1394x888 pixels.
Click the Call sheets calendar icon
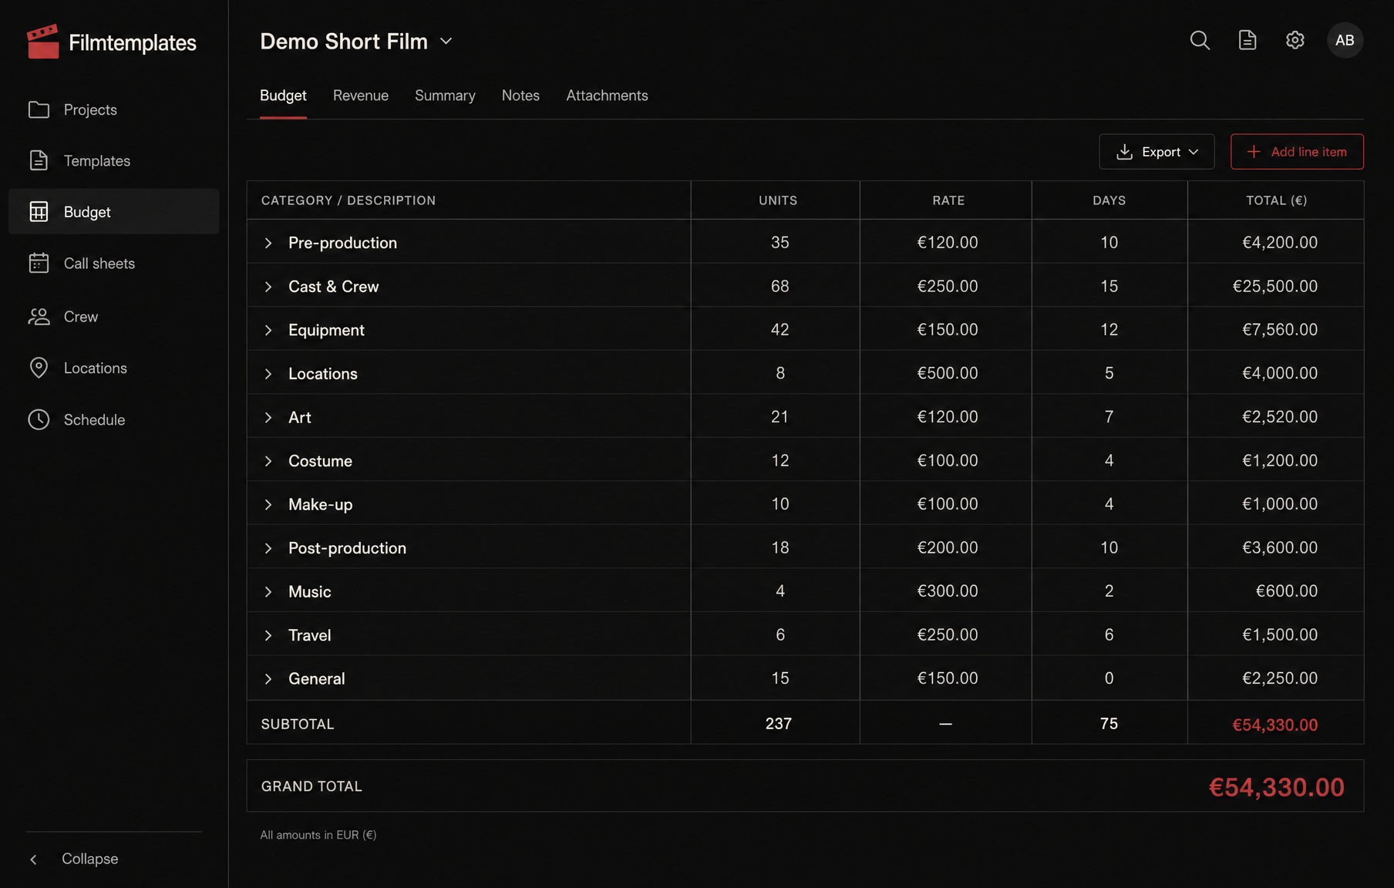tap(39, 263)
